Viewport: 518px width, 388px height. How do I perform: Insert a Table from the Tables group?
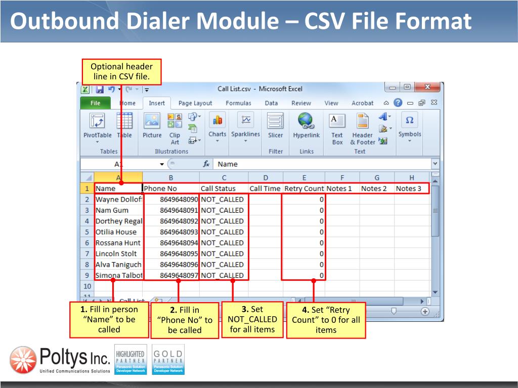click(124, 125)
